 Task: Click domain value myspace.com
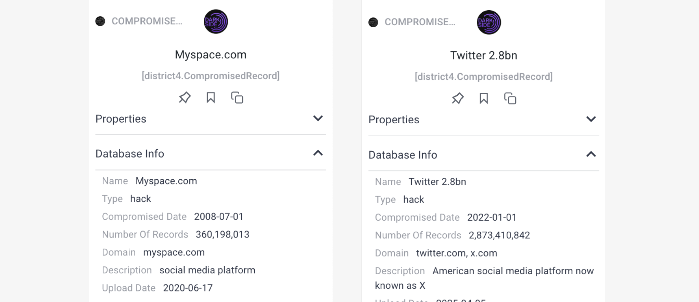pyautogui.click(x=174, y=252)
